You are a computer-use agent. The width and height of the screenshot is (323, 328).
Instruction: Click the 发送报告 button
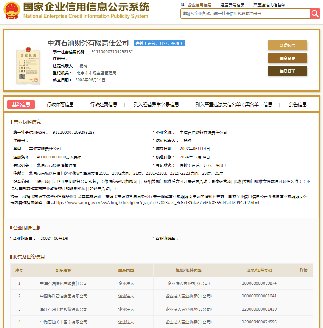[287, 45]
